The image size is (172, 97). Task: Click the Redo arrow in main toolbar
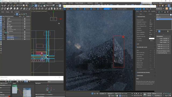(x=5, y=5)
